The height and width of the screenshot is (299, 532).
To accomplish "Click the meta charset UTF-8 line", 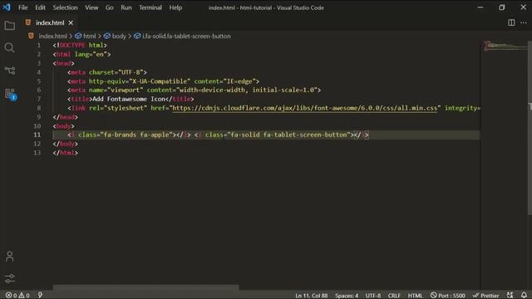I will (107, 72).
